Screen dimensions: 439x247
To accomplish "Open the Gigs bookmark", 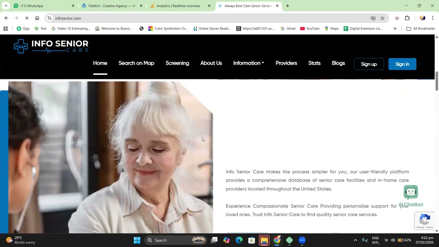I will pos(23,28).
